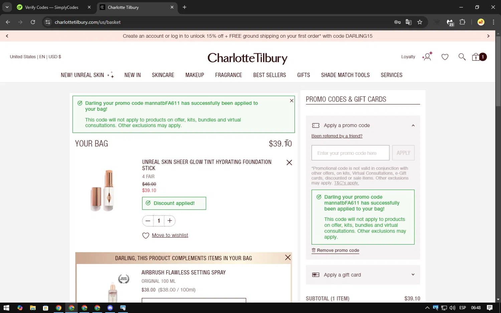Bookmark this page with star icon

(420, 22)
